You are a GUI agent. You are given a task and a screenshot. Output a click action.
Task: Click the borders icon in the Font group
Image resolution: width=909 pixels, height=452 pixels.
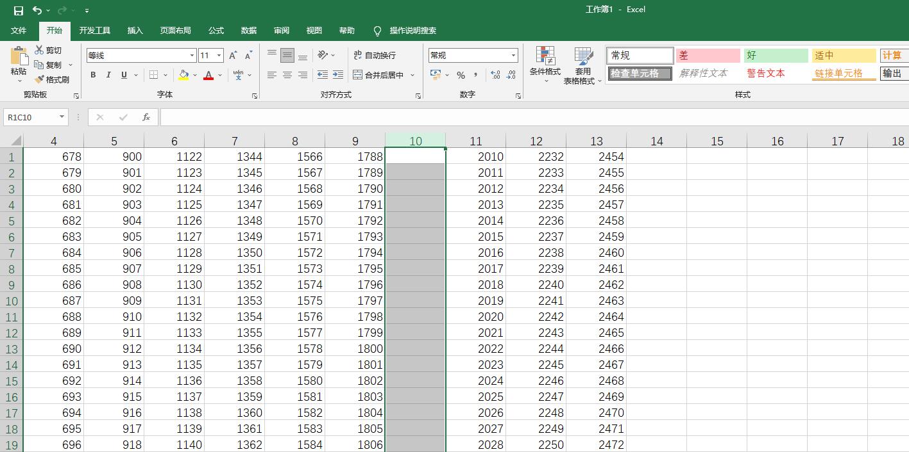(x=153, y=75)
